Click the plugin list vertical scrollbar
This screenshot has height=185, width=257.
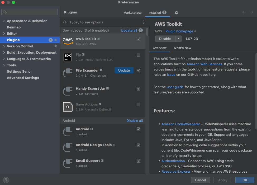pos(147,32)
